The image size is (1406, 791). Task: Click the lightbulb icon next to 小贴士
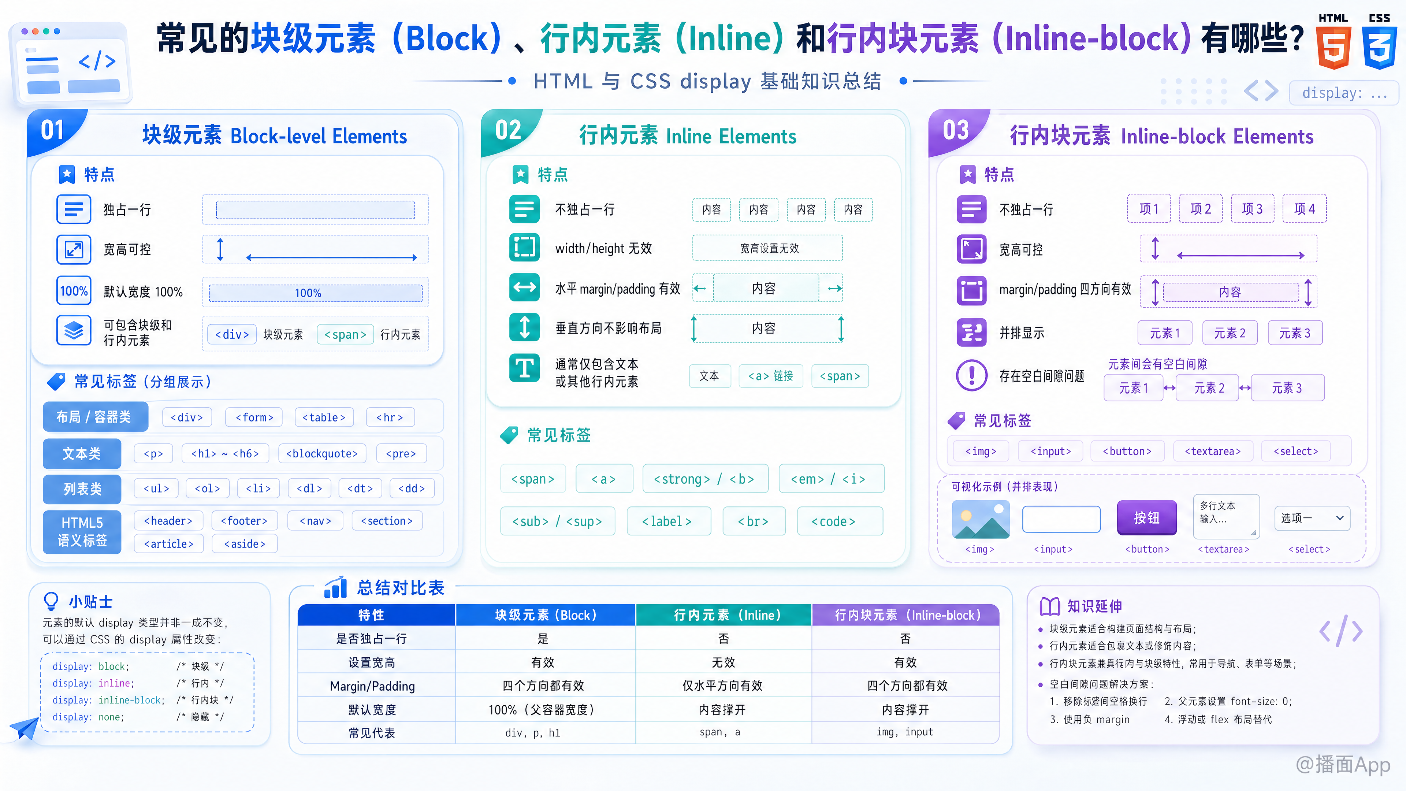pyautogui.click(x=51, y=602)
